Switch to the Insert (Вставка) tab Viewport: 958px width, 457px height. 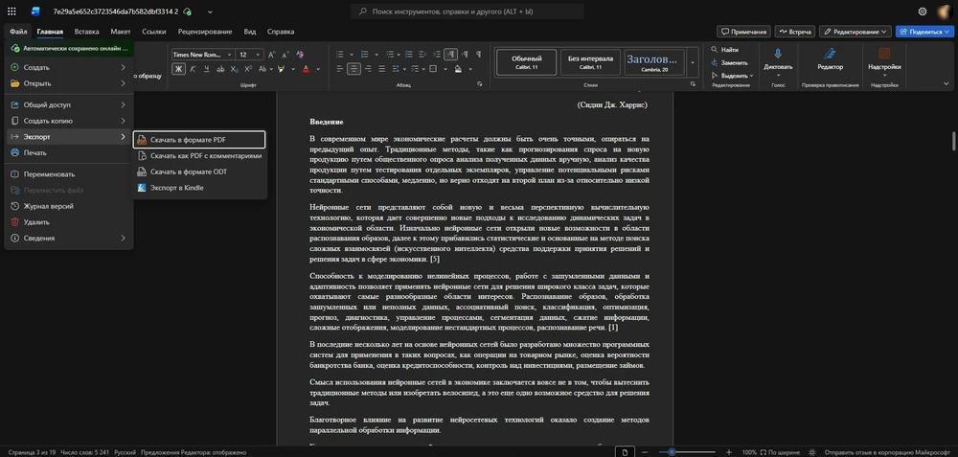86,32
